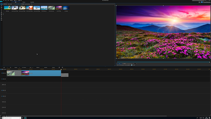Open the PiP Objects Room
Viewport: 211px width, 119px height.
pyautogui.click(x=2, y=8)
